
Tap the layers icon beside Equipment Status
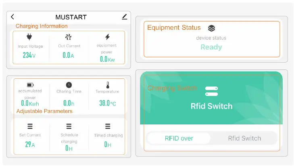(211, 28)
